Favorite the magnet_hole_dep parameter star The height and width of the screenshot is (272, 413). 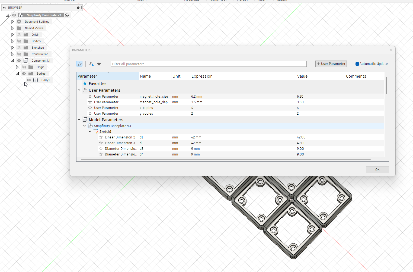[x=90, y=102]
